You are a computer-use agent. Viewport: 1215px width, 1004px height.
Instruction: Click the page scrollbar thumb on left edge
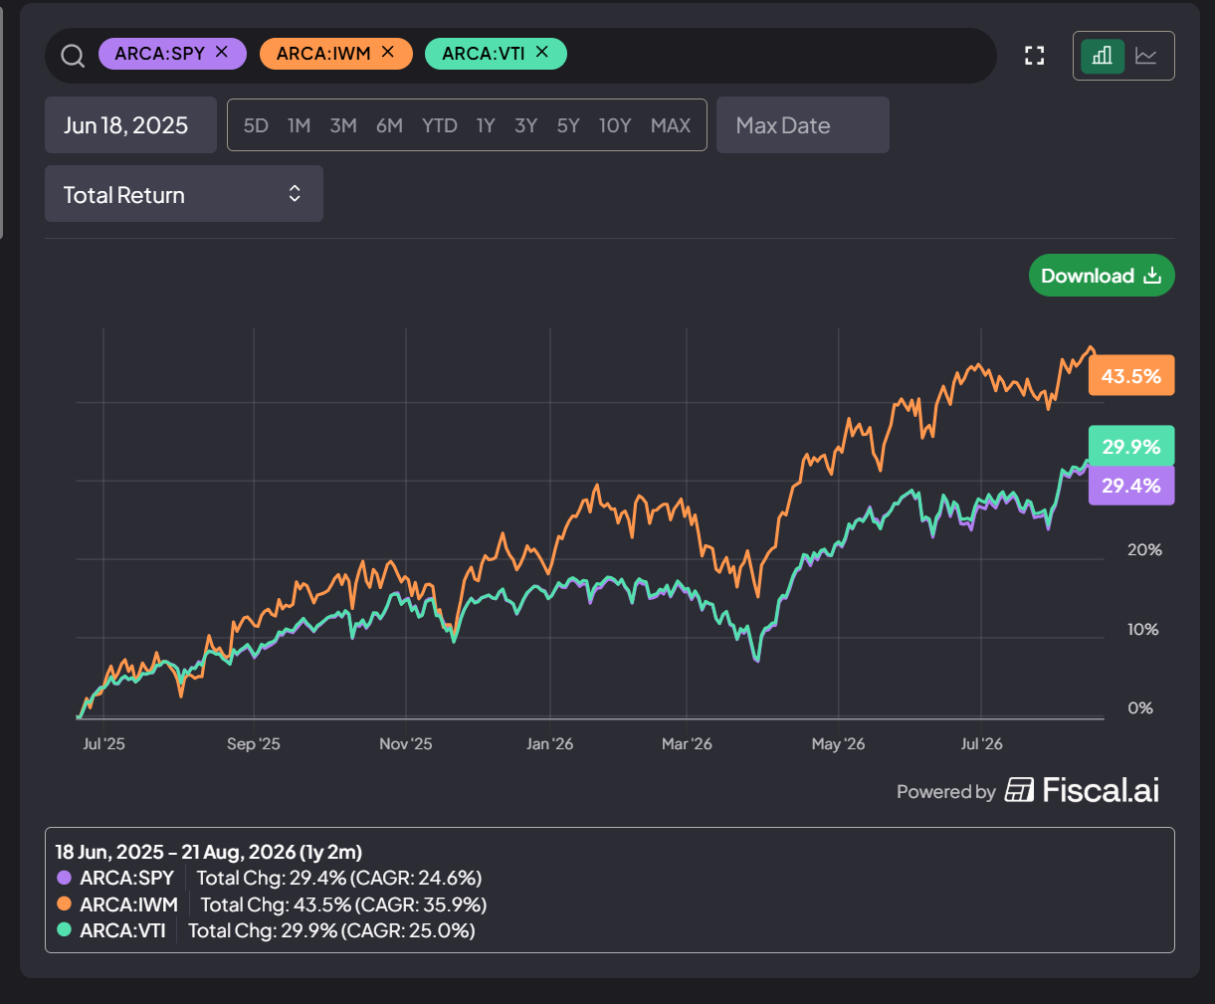pos(1,124)
